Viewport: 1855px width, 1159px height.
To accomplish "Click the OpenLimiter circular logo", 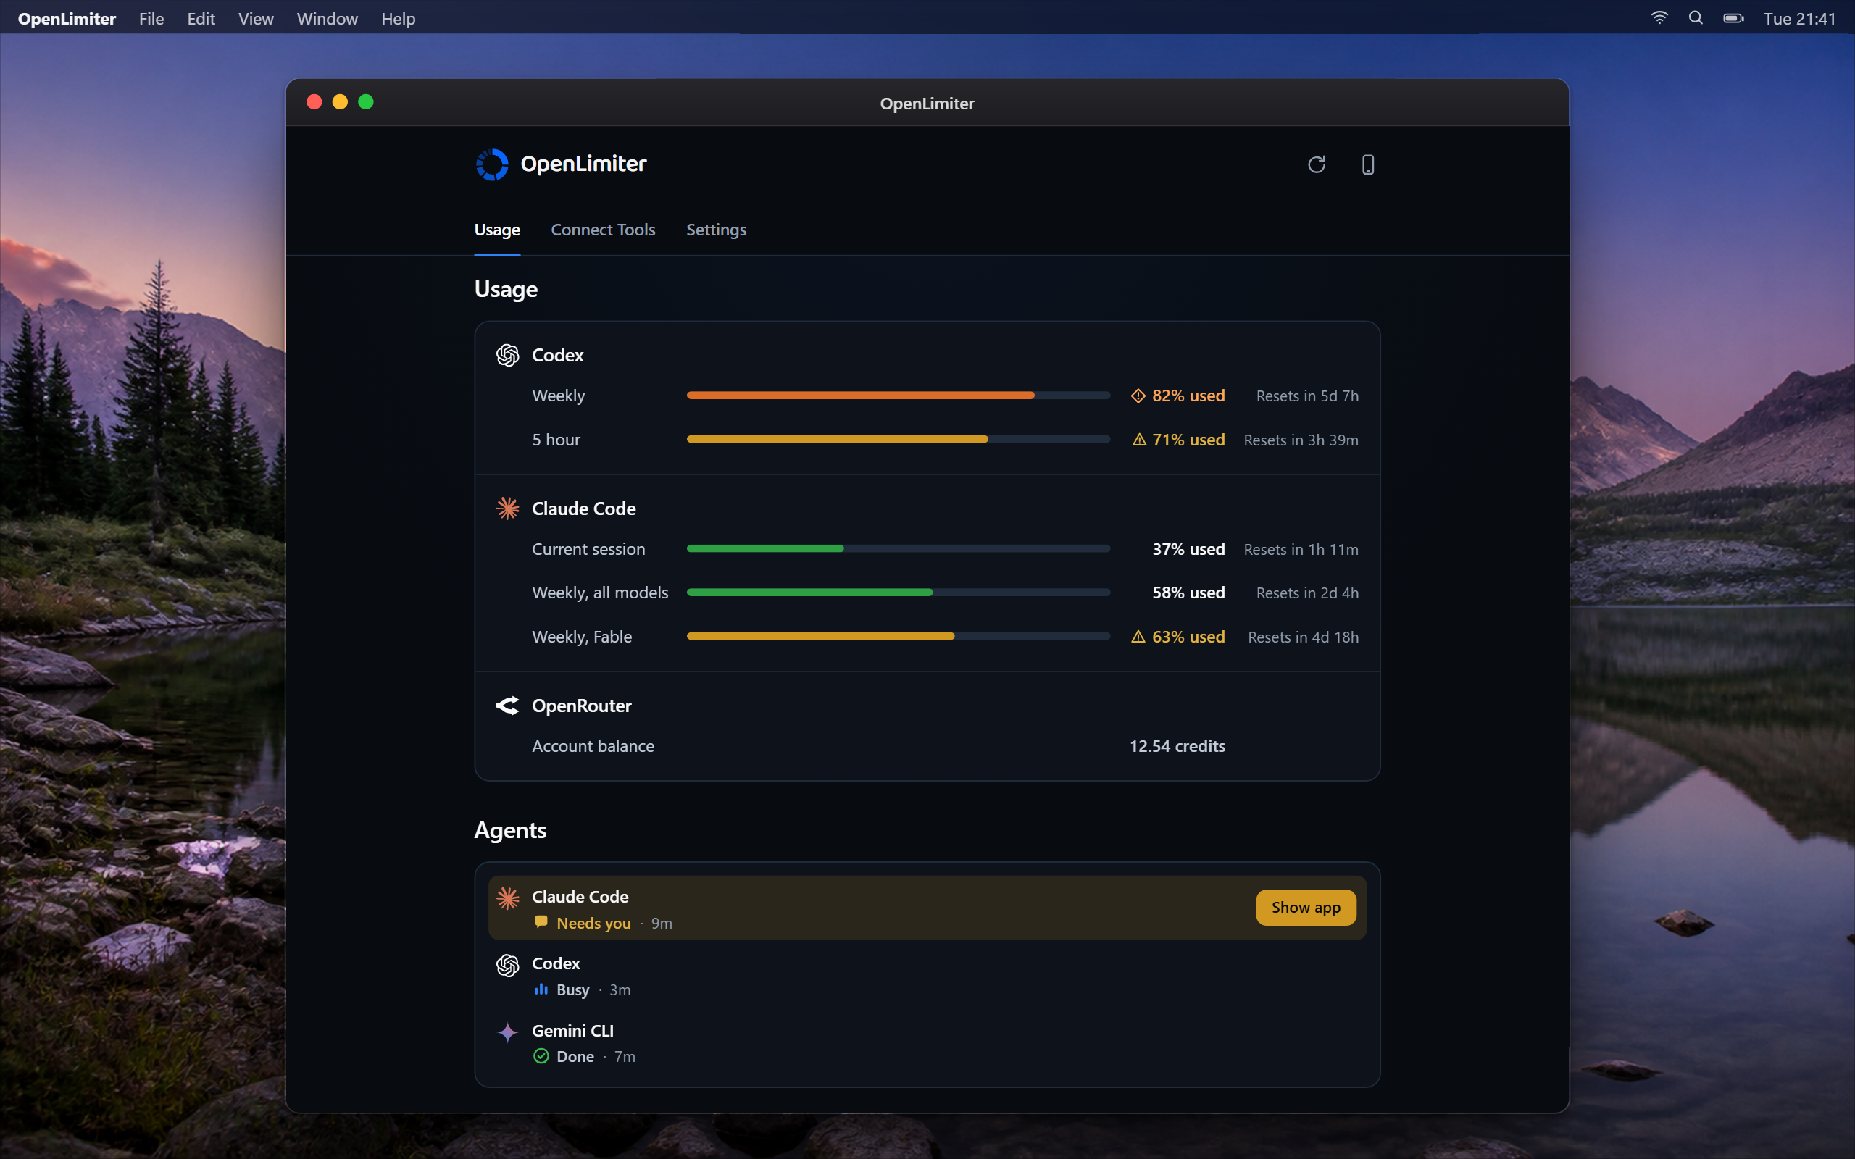I will coord(492,164).
